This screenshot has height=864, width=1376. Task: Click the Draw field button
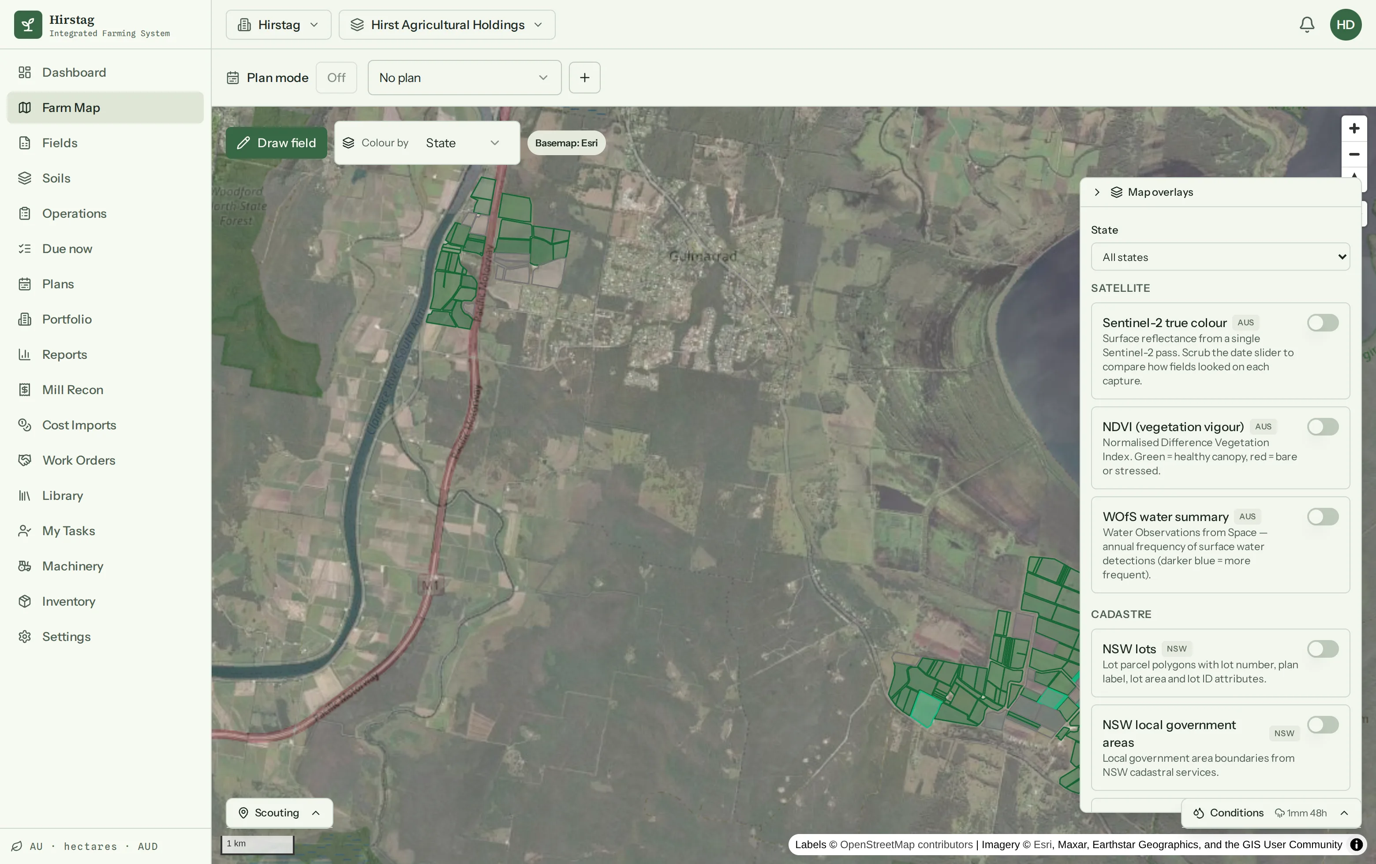tap(276, 143)
